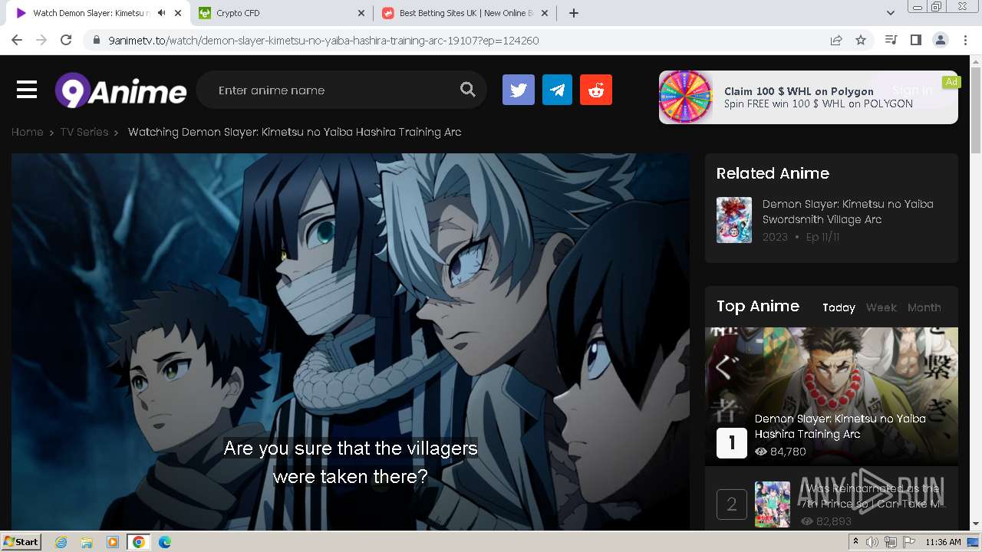Click the spin wheel ad image
The image size is (982, 552).
686,97
